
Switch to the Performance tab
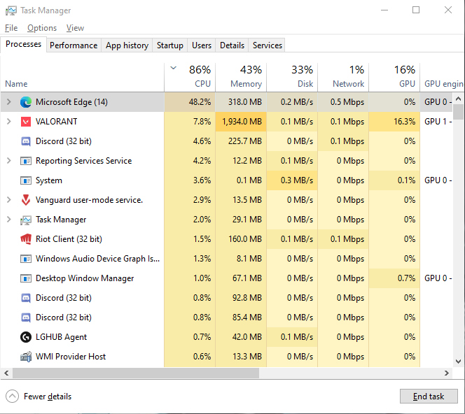[x=74, y=45]
